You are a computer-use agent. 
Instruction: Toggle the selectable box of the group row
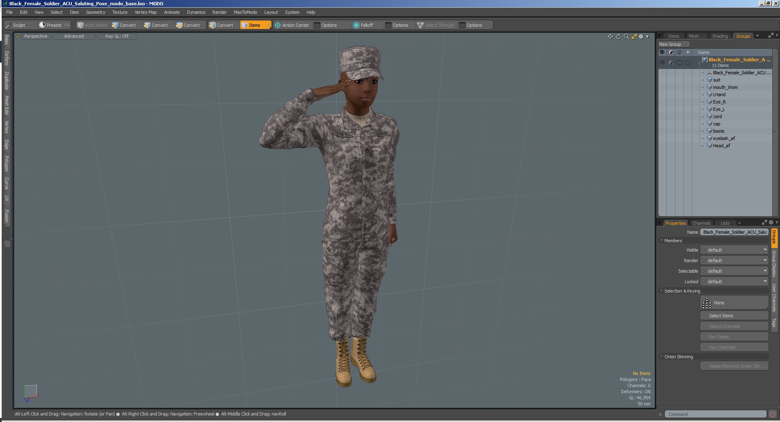point(679,62)
